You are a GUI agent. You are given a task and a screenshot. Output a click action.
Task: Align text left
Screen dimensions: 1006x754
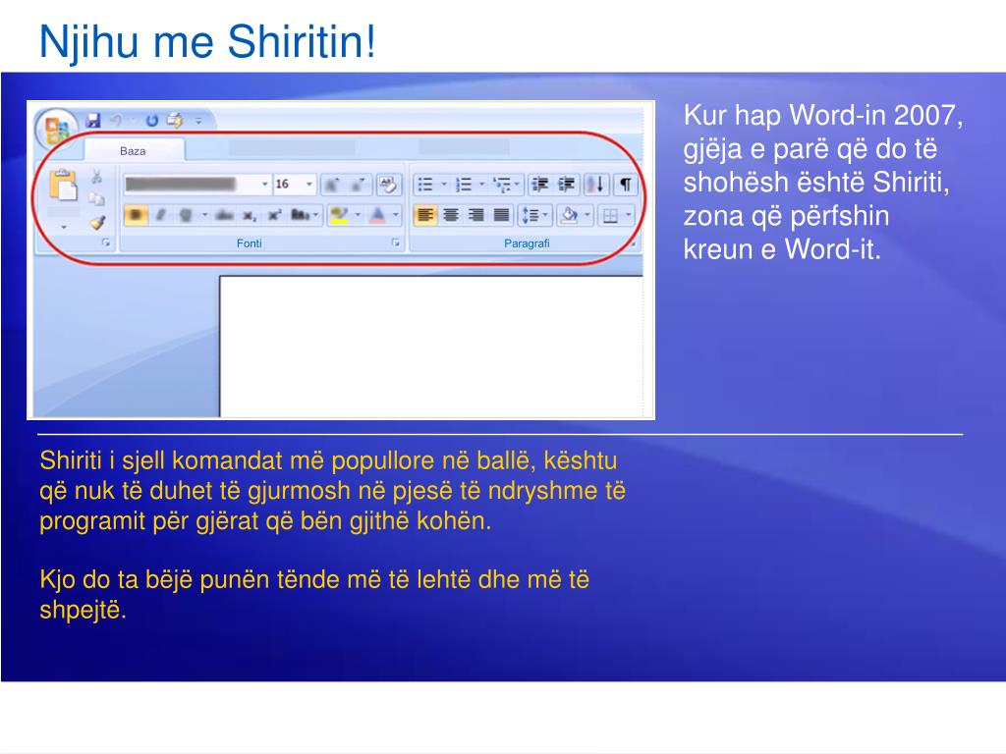(x=424, y=215)
